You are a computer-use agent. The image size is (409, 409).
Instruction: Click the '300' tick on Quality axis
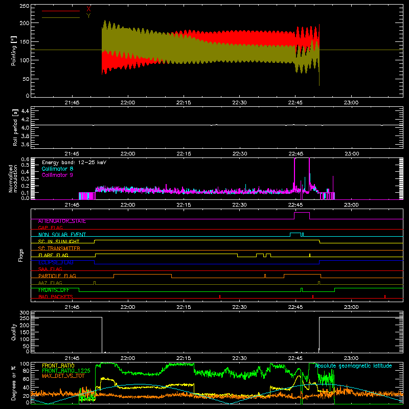pyautogui.click(x=25, y=313)
